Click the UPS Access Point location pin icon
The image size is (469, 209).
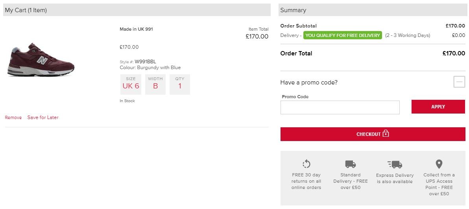coord(439,164)
